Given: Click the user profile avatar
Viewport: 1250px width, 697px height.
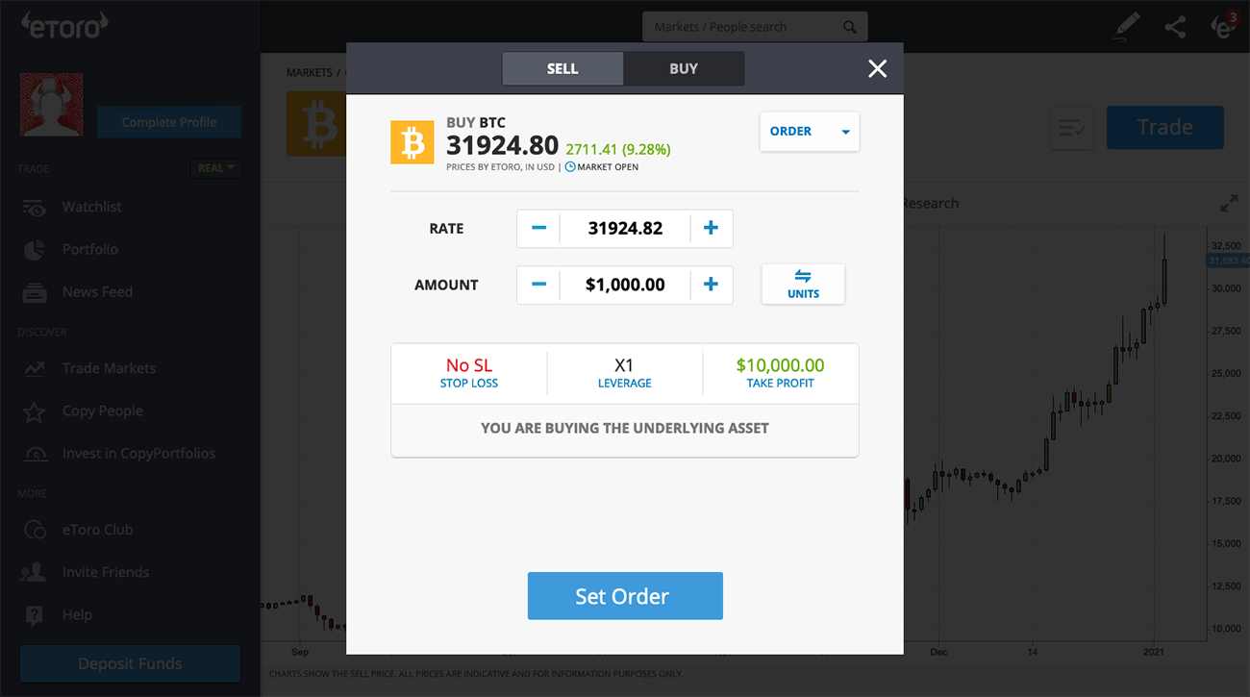Looking at the screenshot, I should 52,105.
